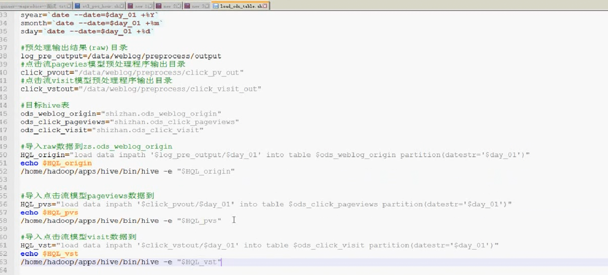Switch to the etl_pvs_hour.sh tab
The height and width of the screenshot is (275, 608).
pos(100,6)
